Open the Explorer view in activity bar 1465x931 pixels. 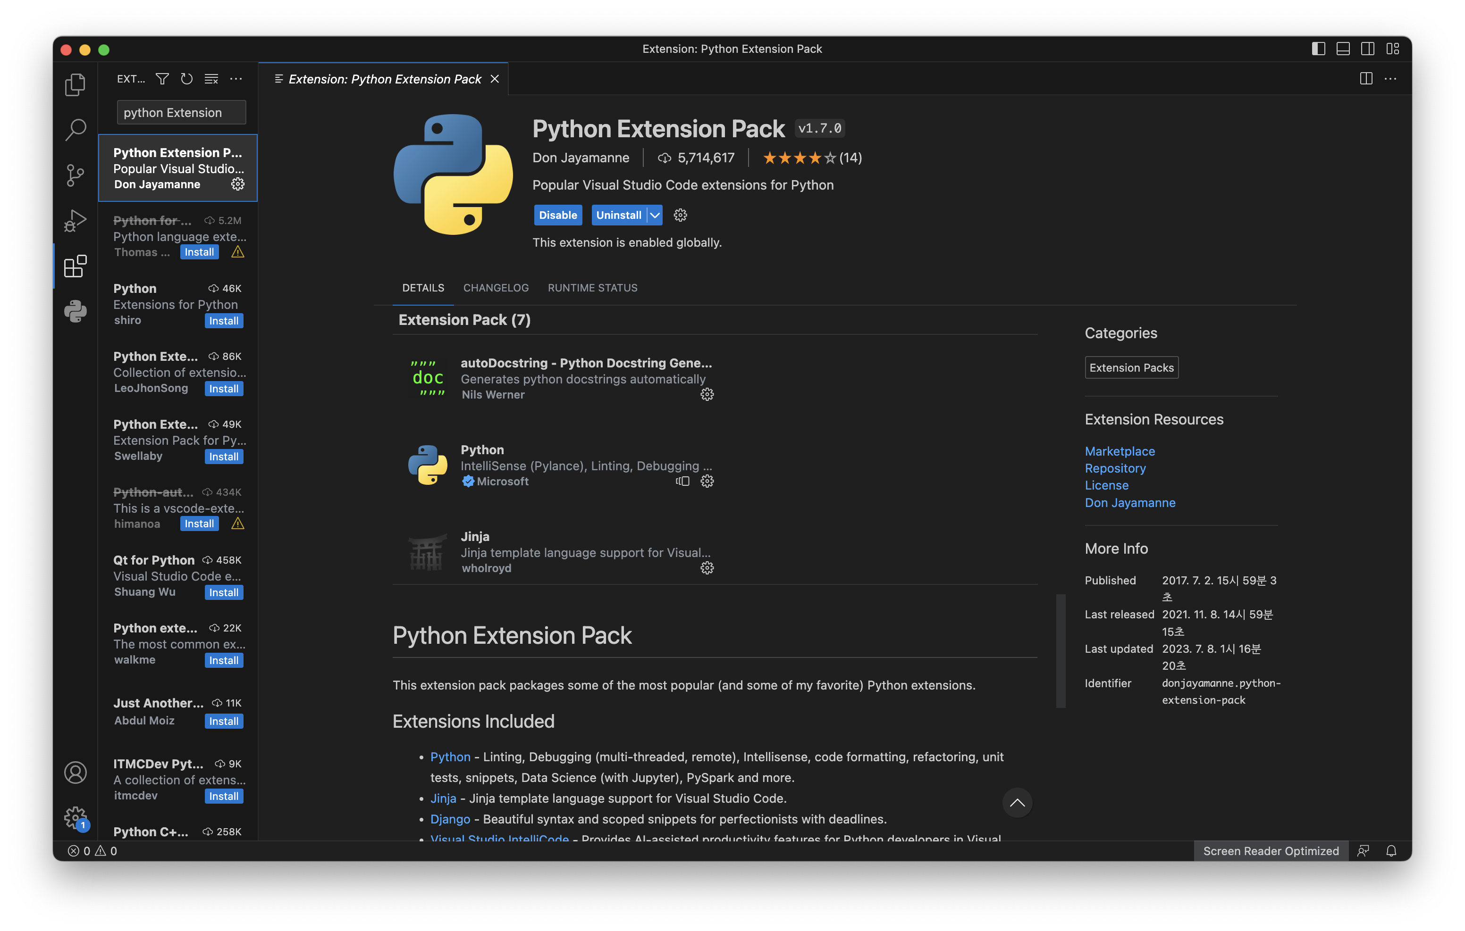coord(75,84)
